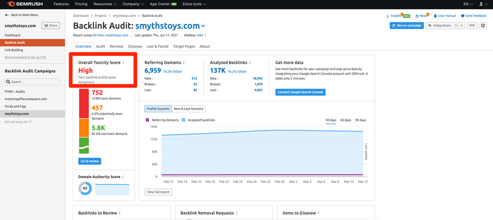Select the 60 days range
493x220 pixels.
pos(346,120)
